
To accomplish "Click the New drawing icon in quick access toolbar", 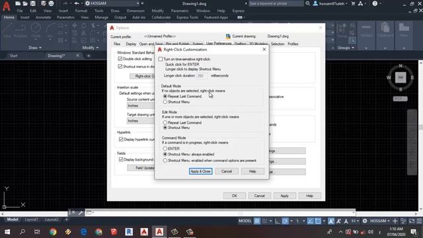I will point(18,3).
